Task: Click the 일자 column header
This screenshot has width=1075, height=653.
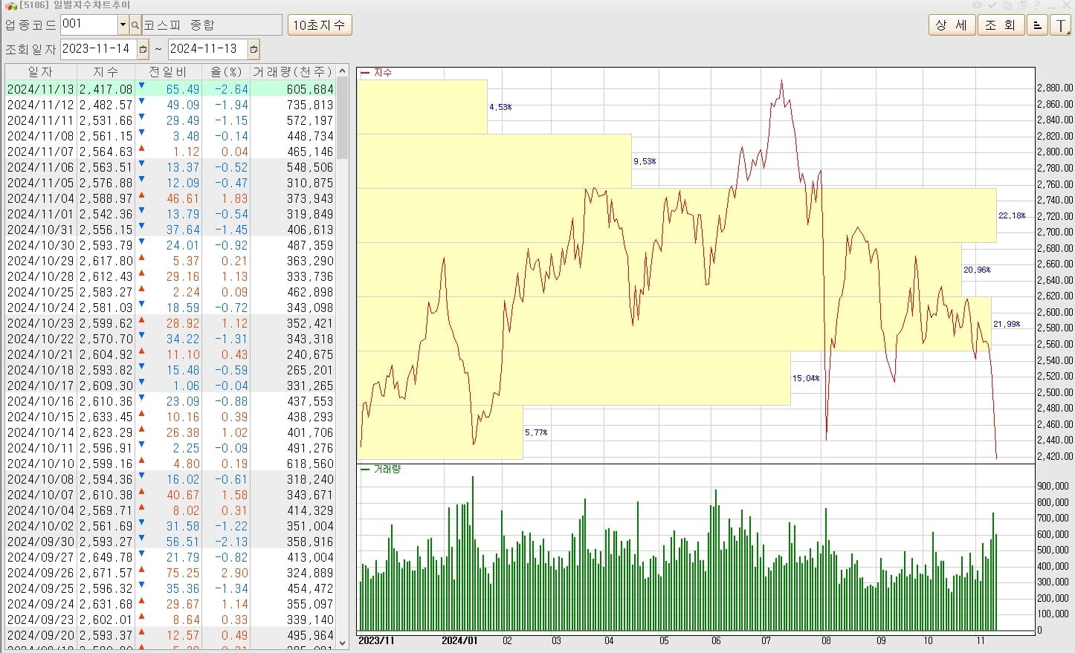Action: pos(41,72)
